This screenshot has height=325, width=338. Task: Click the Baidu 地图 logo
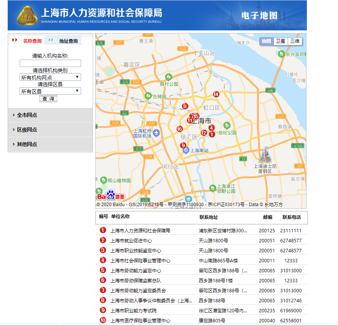[x=111, y=195]
